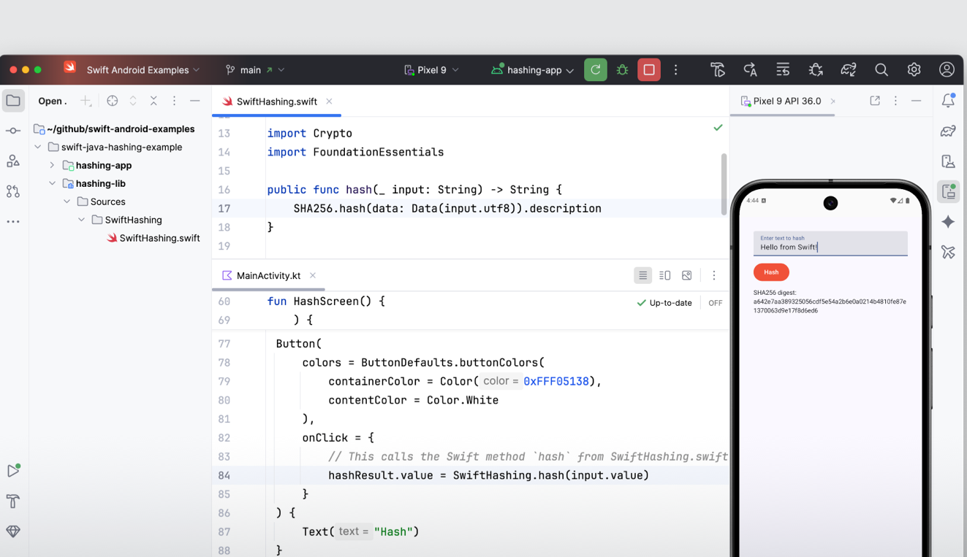Viewport: 967px width, 557px height.
Task: Stop the running application
Action: pyautogui.click(x=648, y=69)
